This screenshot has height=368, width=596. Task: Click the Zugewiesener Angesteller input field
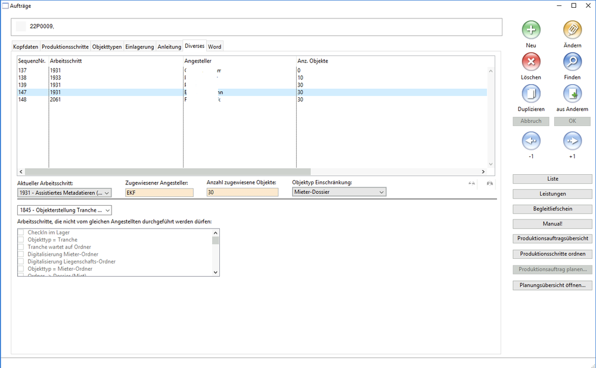[x=159, y=193]
